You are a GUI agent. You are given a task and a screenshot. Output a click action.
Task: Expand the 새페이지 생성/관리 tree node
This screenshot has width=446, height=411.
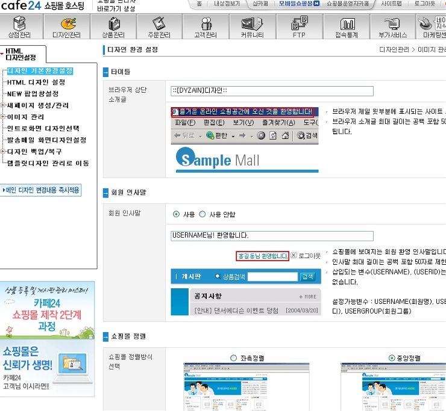[x=3, y=105]
